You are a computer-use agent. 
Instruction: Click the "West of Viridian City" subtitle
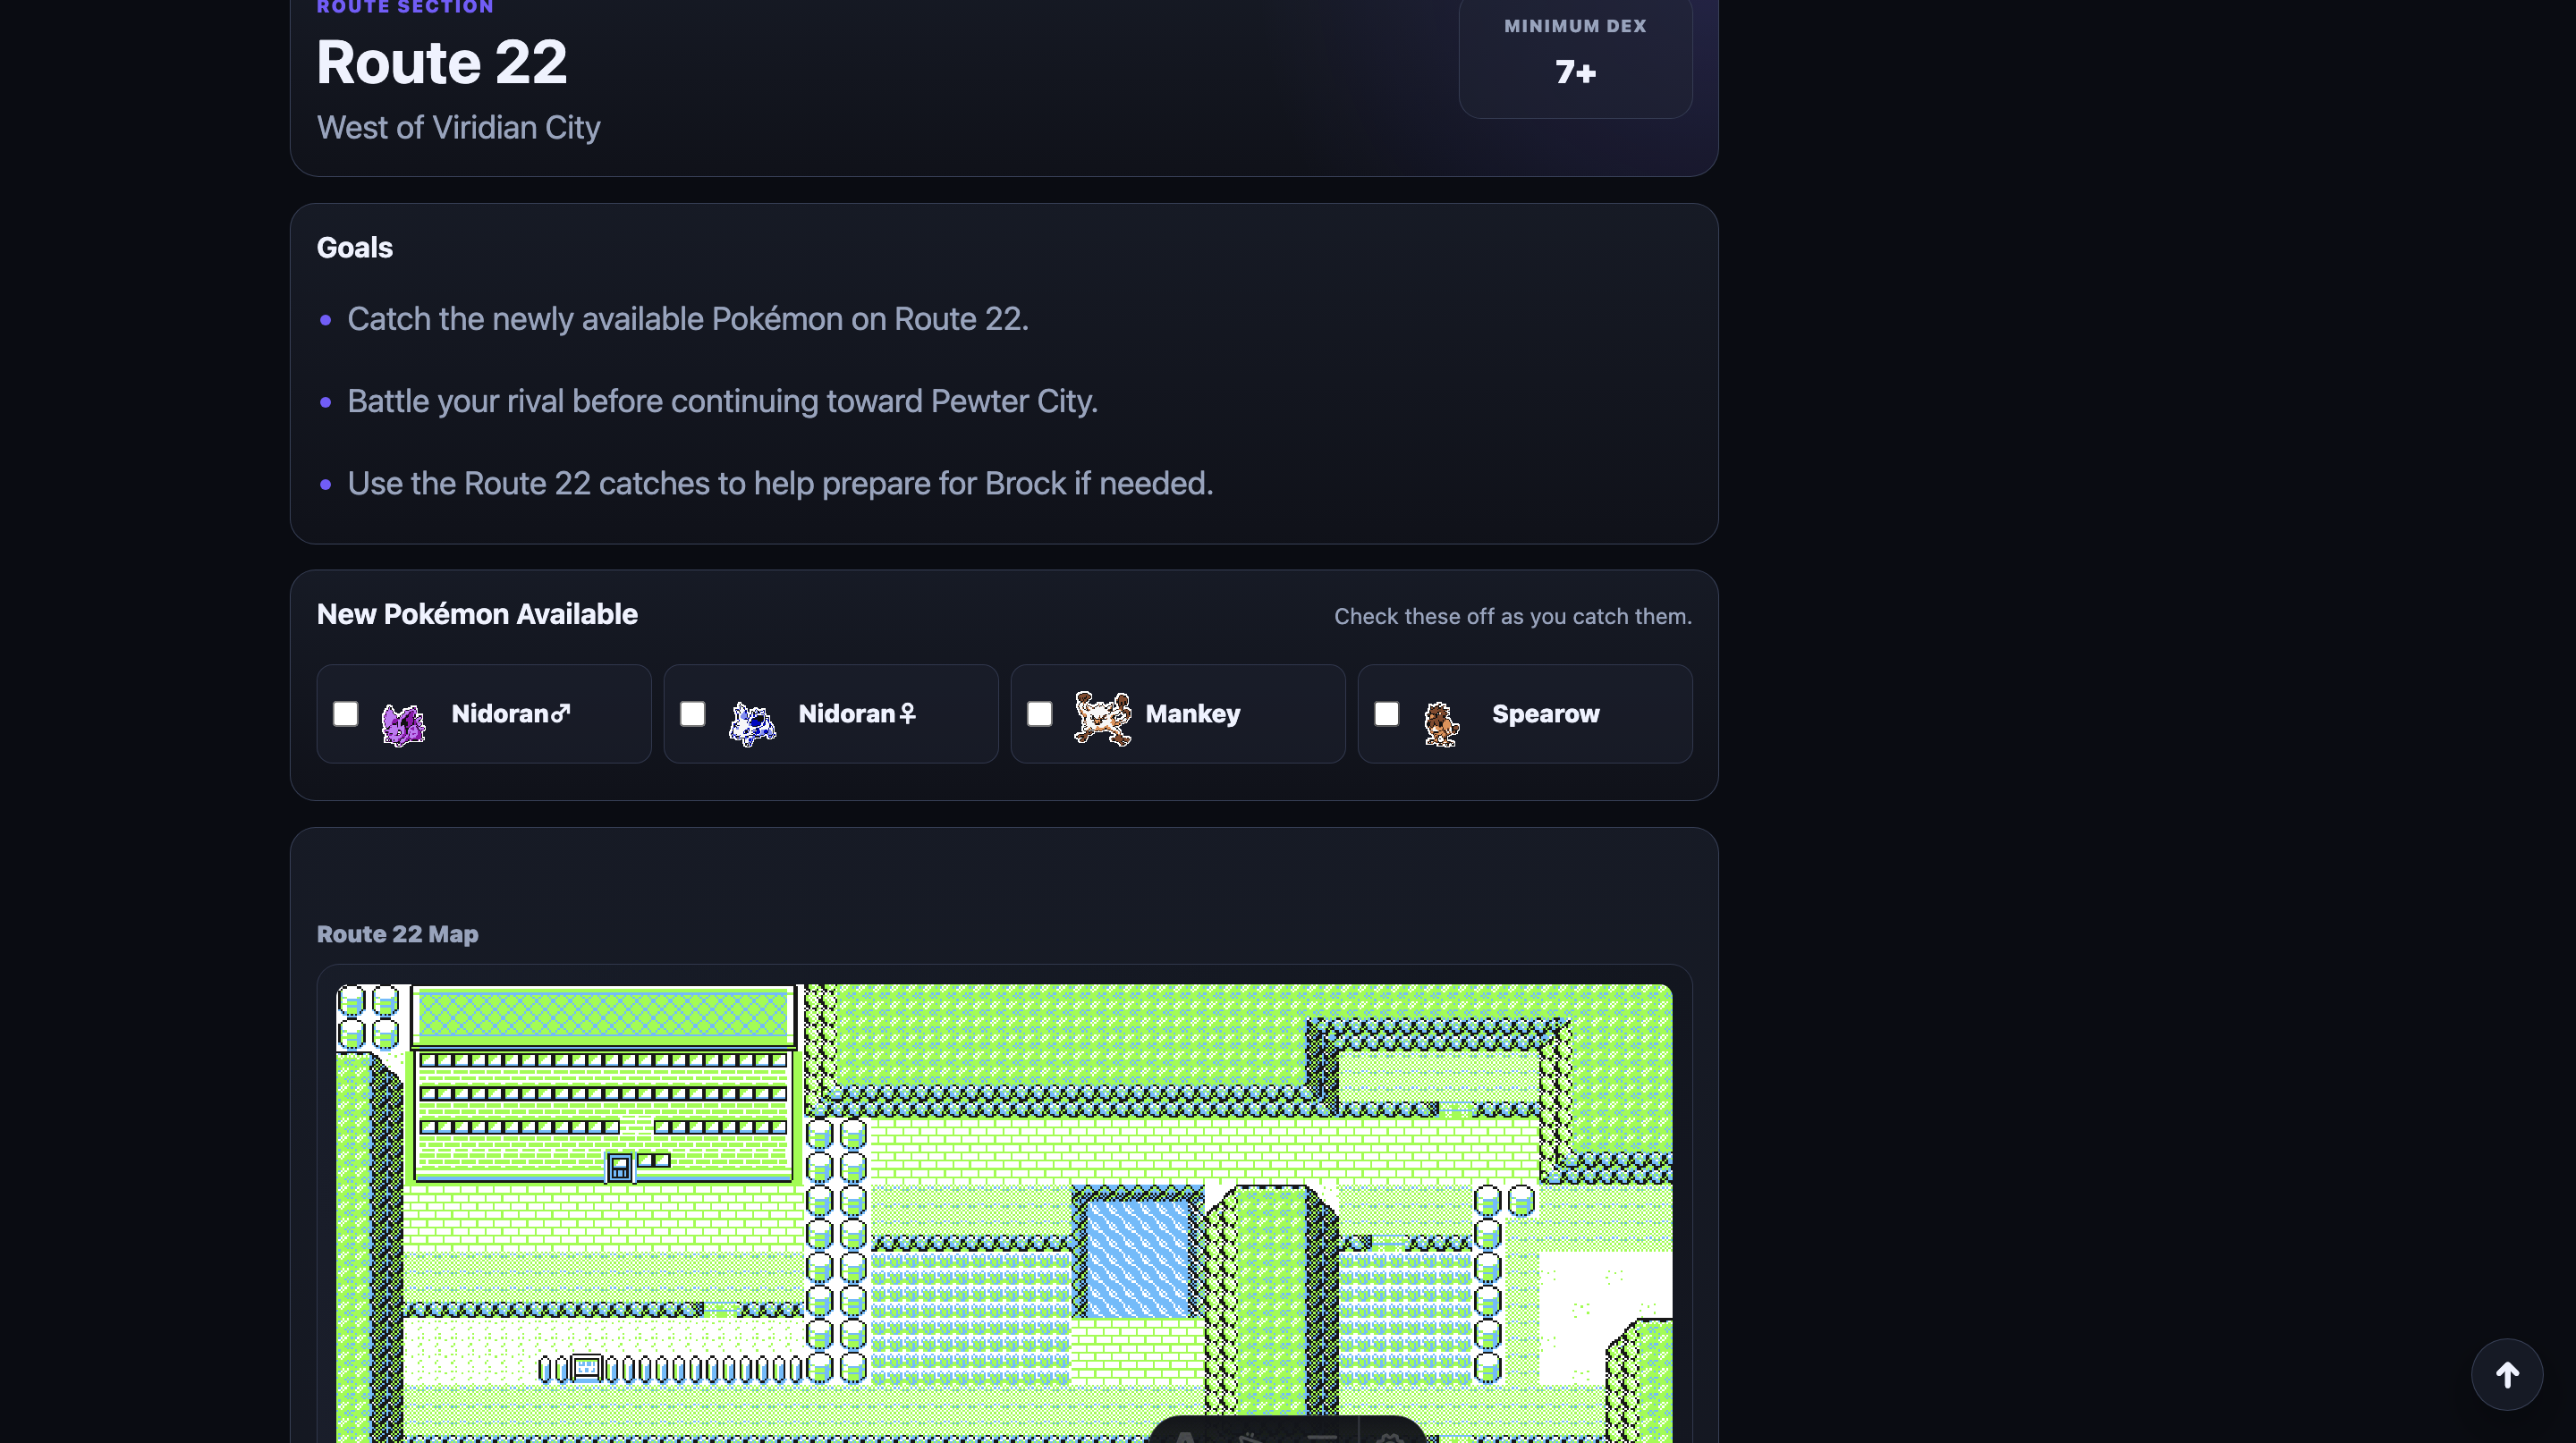pos(459,128)
